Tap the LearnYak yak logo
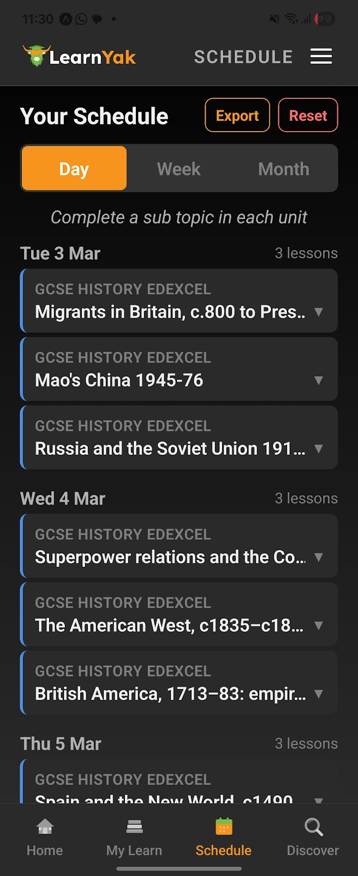The height and width of the screenshot is (876, 358). click(37, 56)
